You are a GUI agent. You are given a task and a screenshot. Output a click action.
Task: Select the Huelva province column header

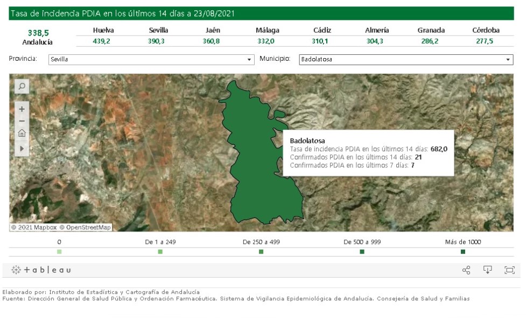[103, 31]
